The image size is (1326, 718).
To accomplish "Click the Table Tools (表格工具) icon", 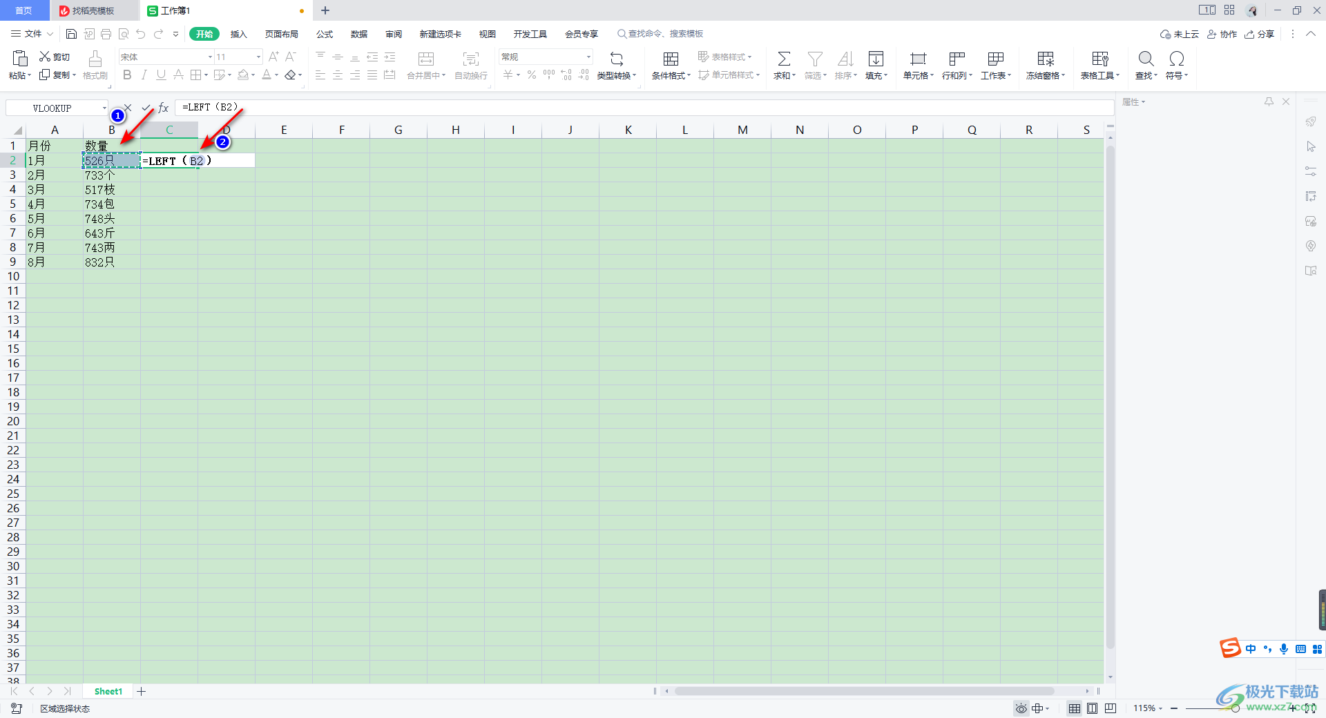I will pyautogui.click(x=1100, y=59).
